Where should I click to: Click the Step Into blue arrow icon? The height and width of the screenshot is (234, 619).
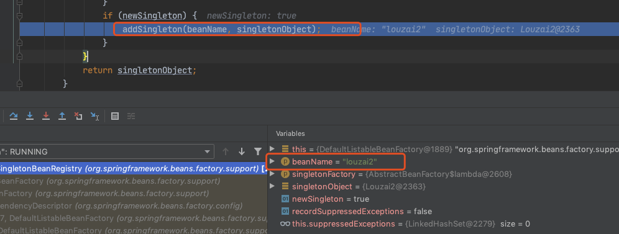click(x=30, y=116)
